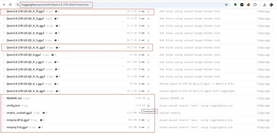Open the Qwen3.8-27B-UD-Q6_K_L.gguf file link
This screenshot has height=136, width=277.
(x=25, y=62)
